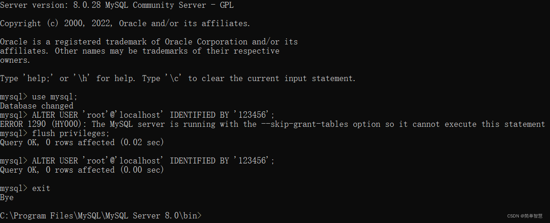Click 'affiliates. Other names' text line

(x=140, y=51)
